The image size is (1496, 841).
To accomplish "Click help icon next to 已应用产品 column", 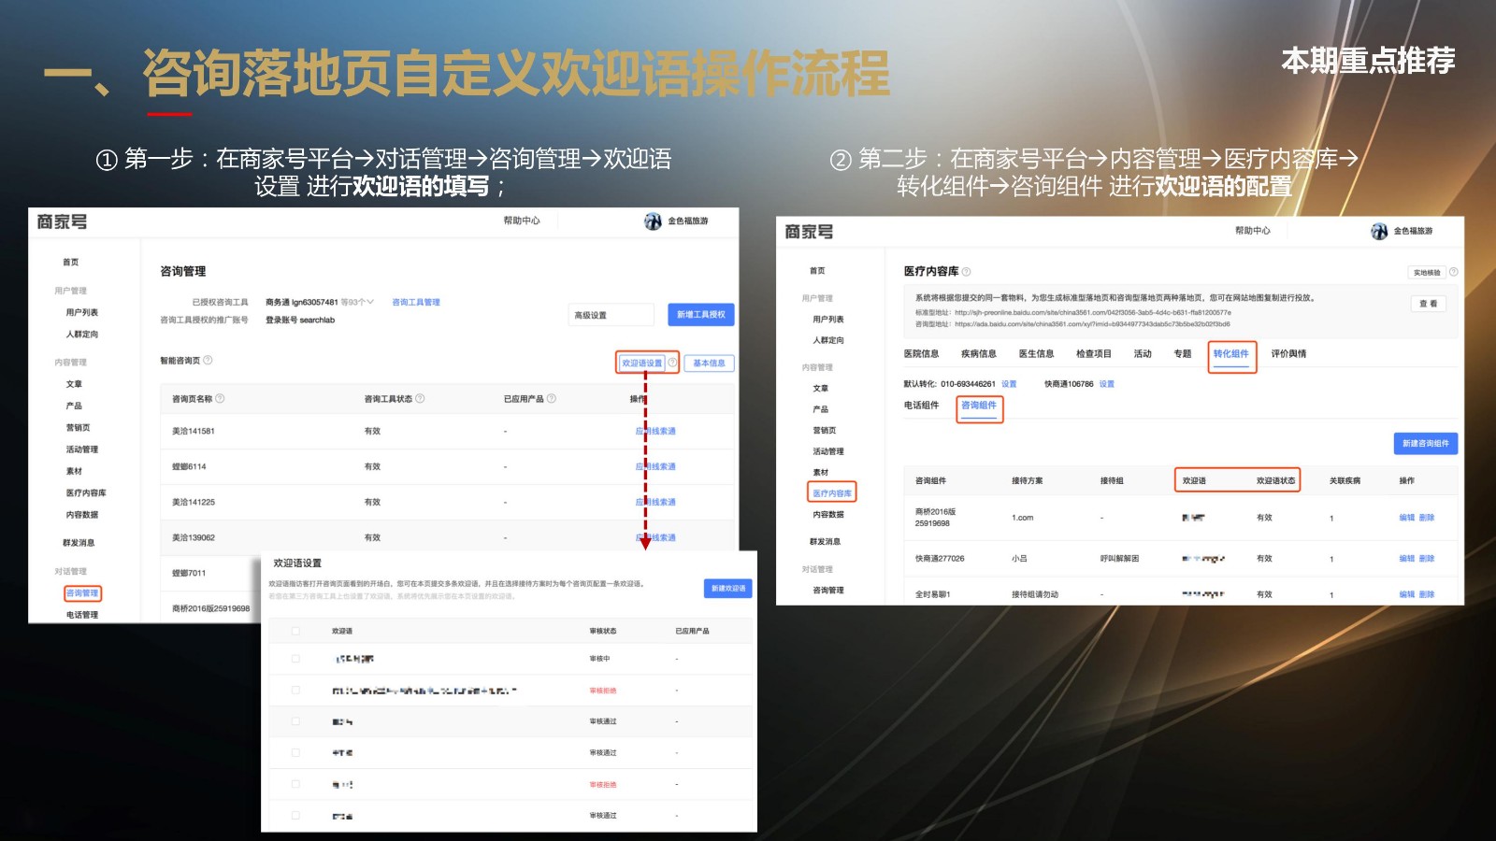I will coord(552,399).
